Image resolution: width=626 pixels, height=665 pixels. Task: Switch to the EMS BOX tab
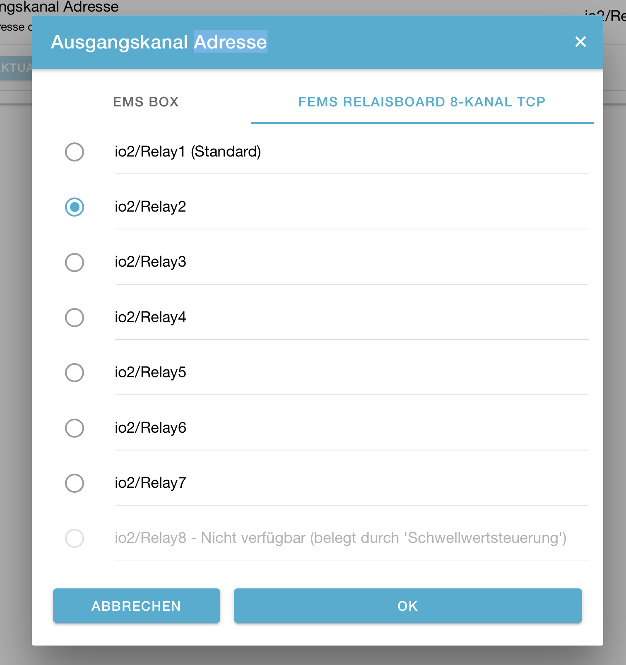click(146, 102)
